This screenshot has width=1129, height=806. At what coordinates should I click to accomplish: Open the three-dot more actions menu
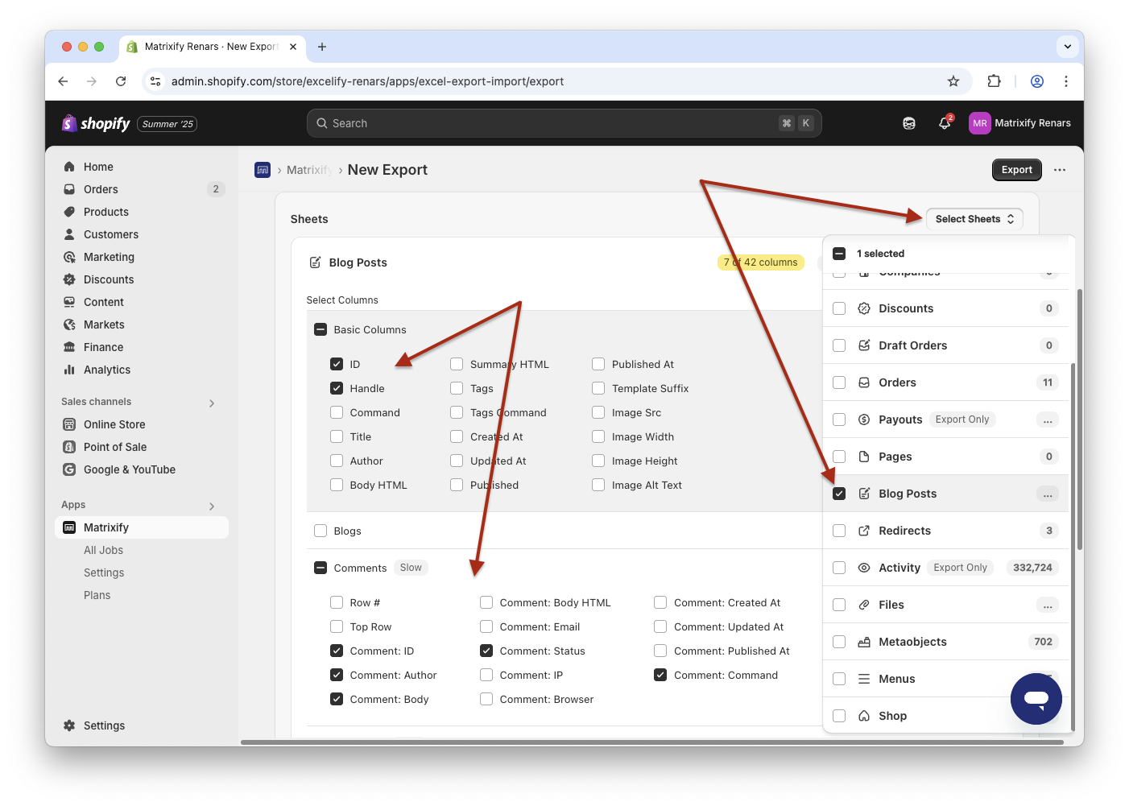click(x=1060, y=170)
